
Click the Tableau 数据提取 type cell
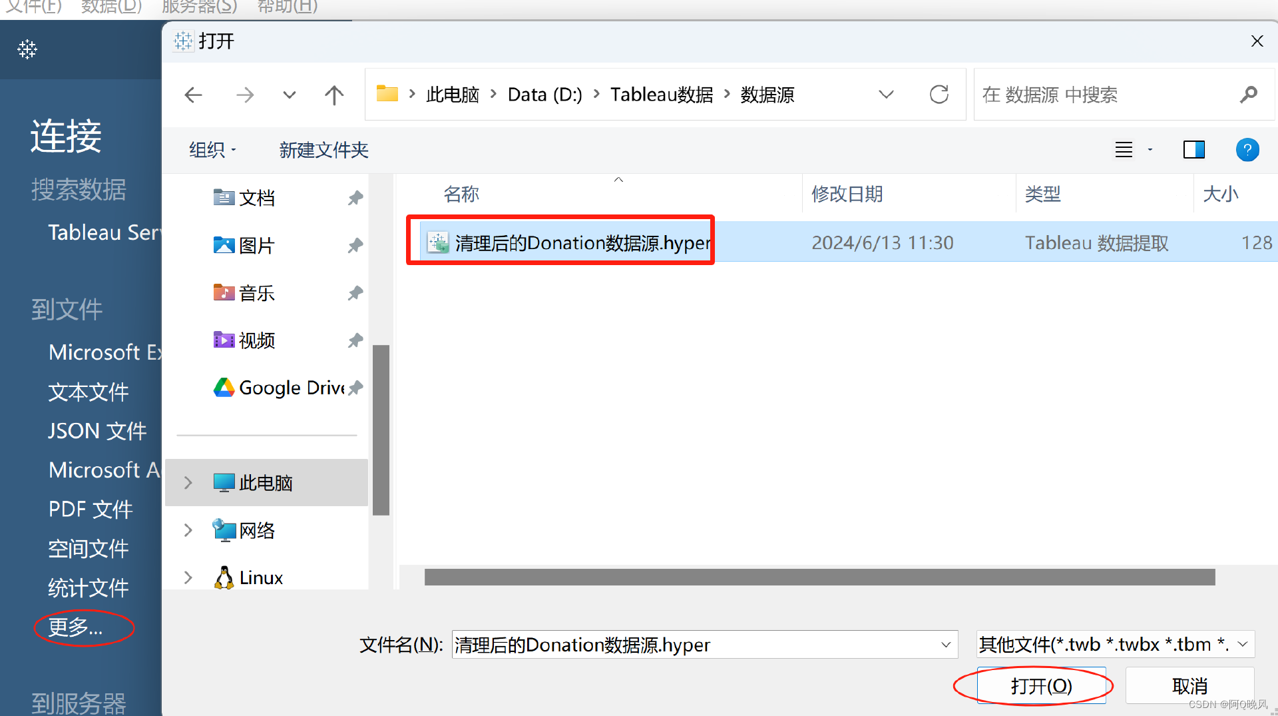[x=1096, y=242]
